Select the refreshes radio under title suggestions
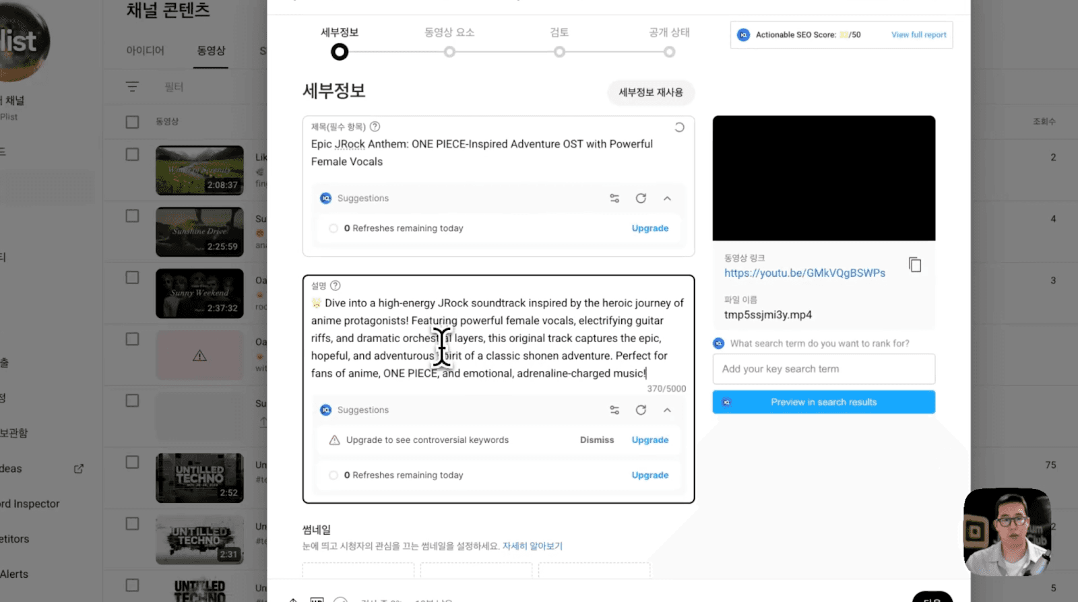Viewport: 1078px width, 602px height. pos(334,229)
